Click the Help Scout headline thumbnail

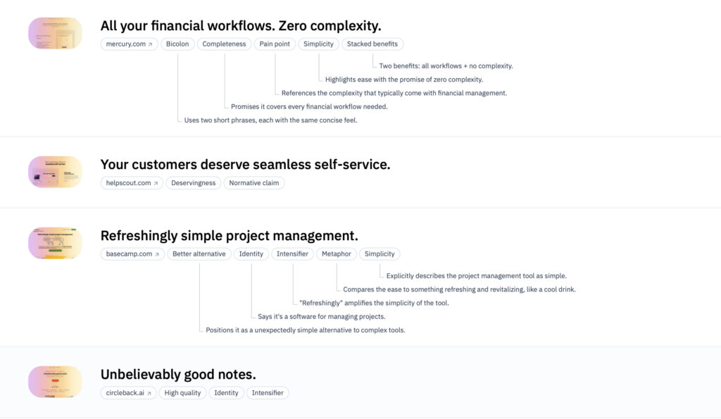55,172
